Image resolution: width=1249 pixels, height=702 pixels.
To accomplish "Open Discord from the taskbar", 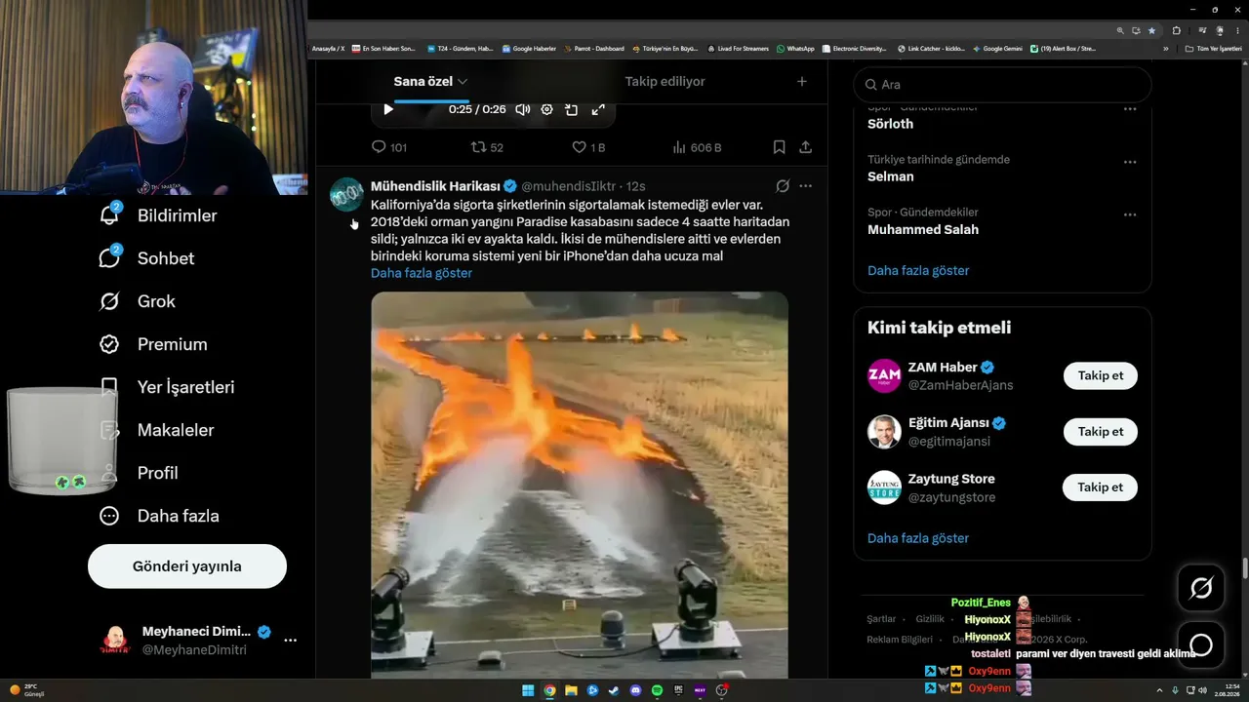I will (635, 690).
